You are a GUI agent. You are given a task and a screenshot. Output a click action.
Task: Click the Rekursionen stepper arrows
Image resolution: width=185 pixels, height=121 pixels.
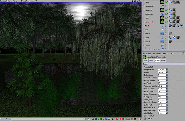(167, 75)
